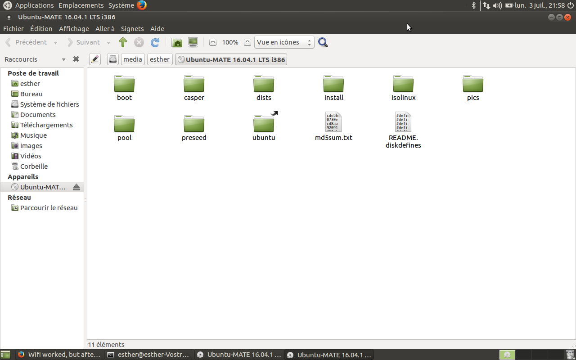Open the Emplacements panel menu
576x360 pixels.
point(81,5)
